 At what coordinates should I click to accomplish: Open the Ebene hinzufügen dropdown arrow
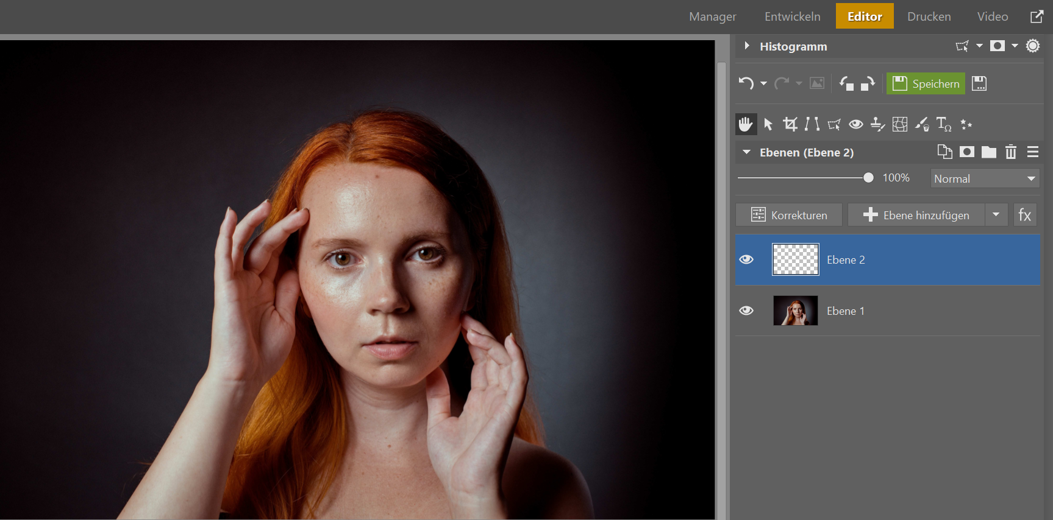pyautogui.click(x=996, y=214)
